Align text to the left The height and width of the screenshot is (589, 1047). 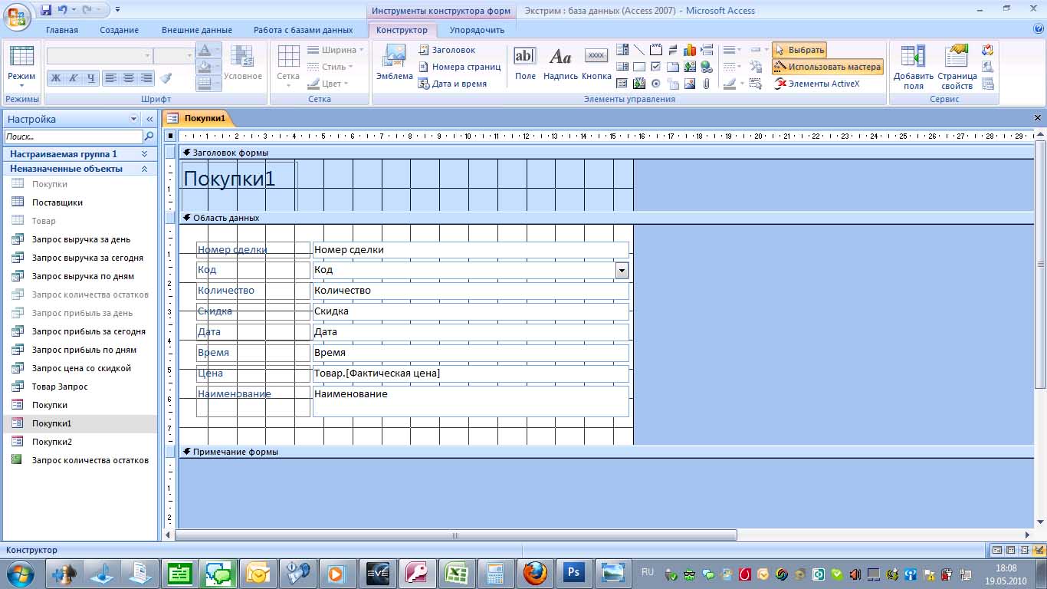pos(111,78)
